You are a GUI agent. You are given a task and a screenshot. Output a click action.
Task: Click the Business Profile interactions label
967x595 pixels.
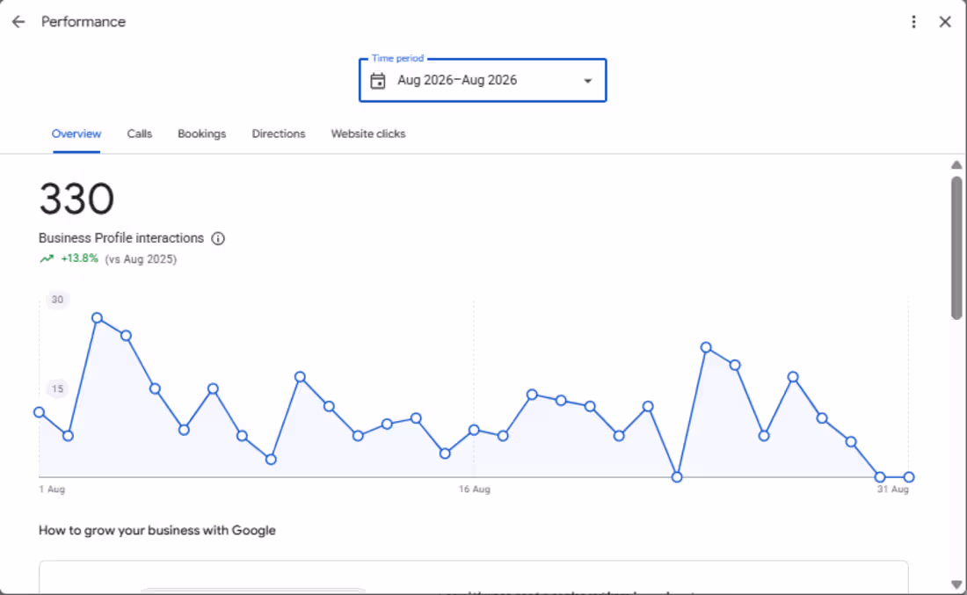coord(121,238)
